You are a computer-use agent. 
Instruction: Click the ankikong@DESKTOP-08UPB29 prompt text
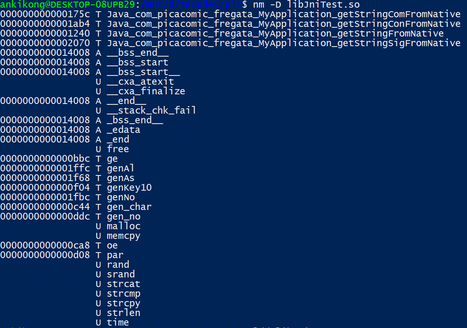pyautogui.click(x=68, y=5)
